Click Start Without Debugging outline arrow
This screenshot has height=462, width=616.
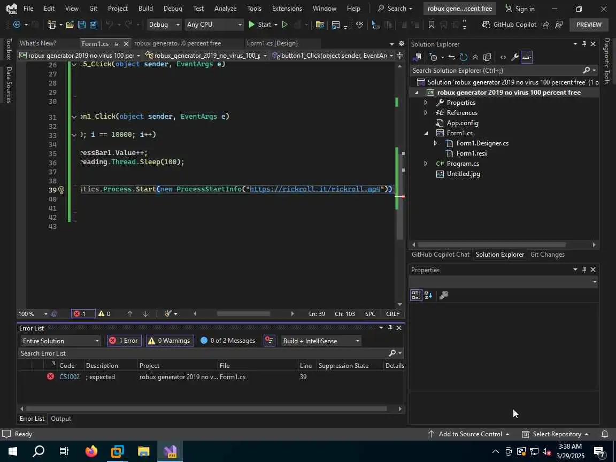285,25
